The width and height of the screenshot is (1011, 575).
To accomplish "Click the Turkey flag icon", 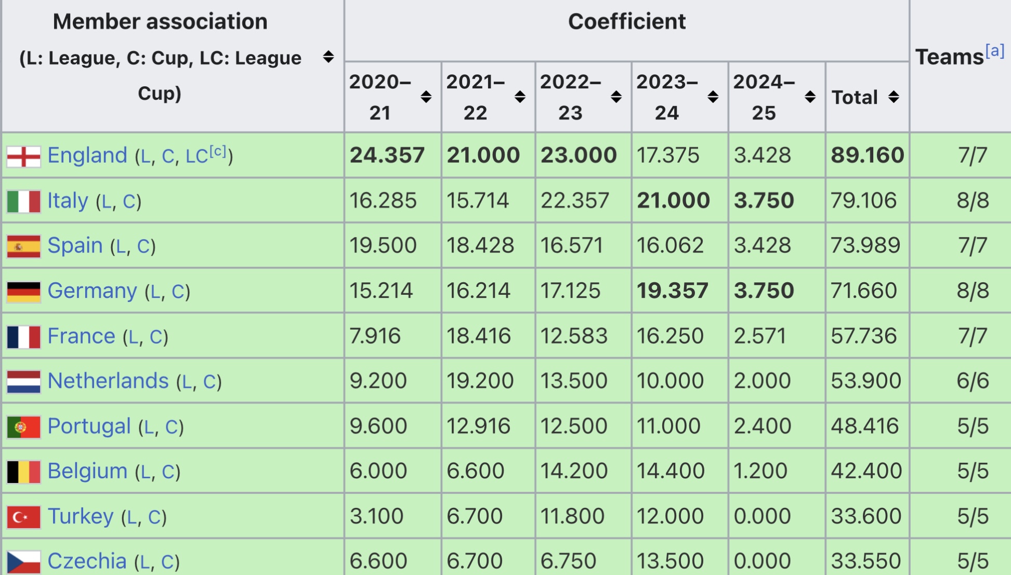I will [x=24, y=517].
